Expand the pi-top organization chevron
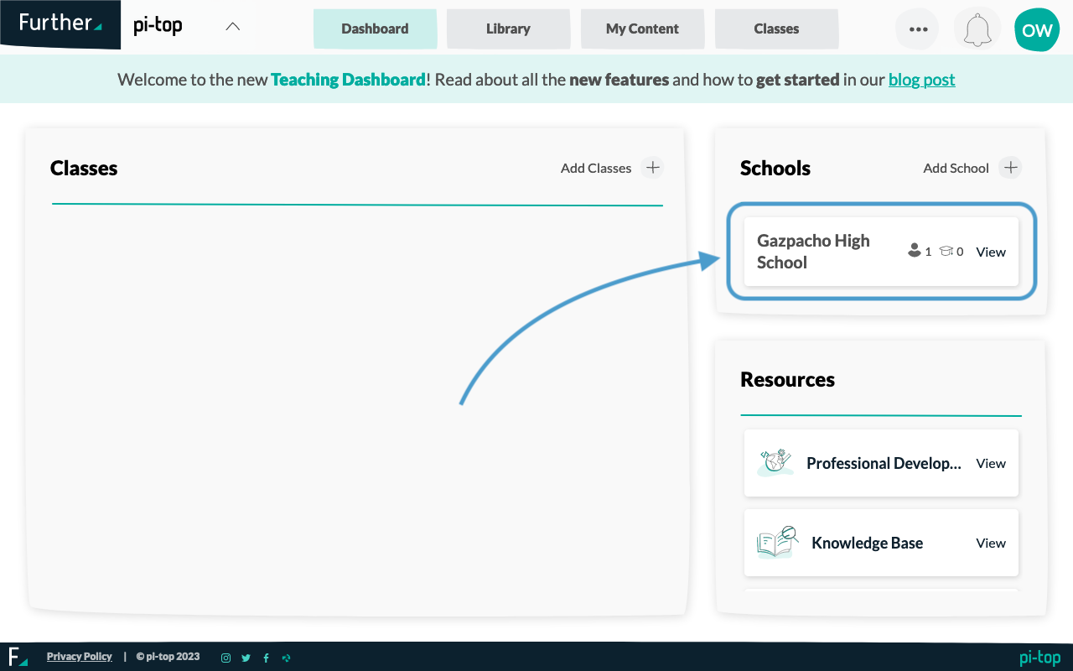This screenshot has width=1073, height=671. coord(233,26)
